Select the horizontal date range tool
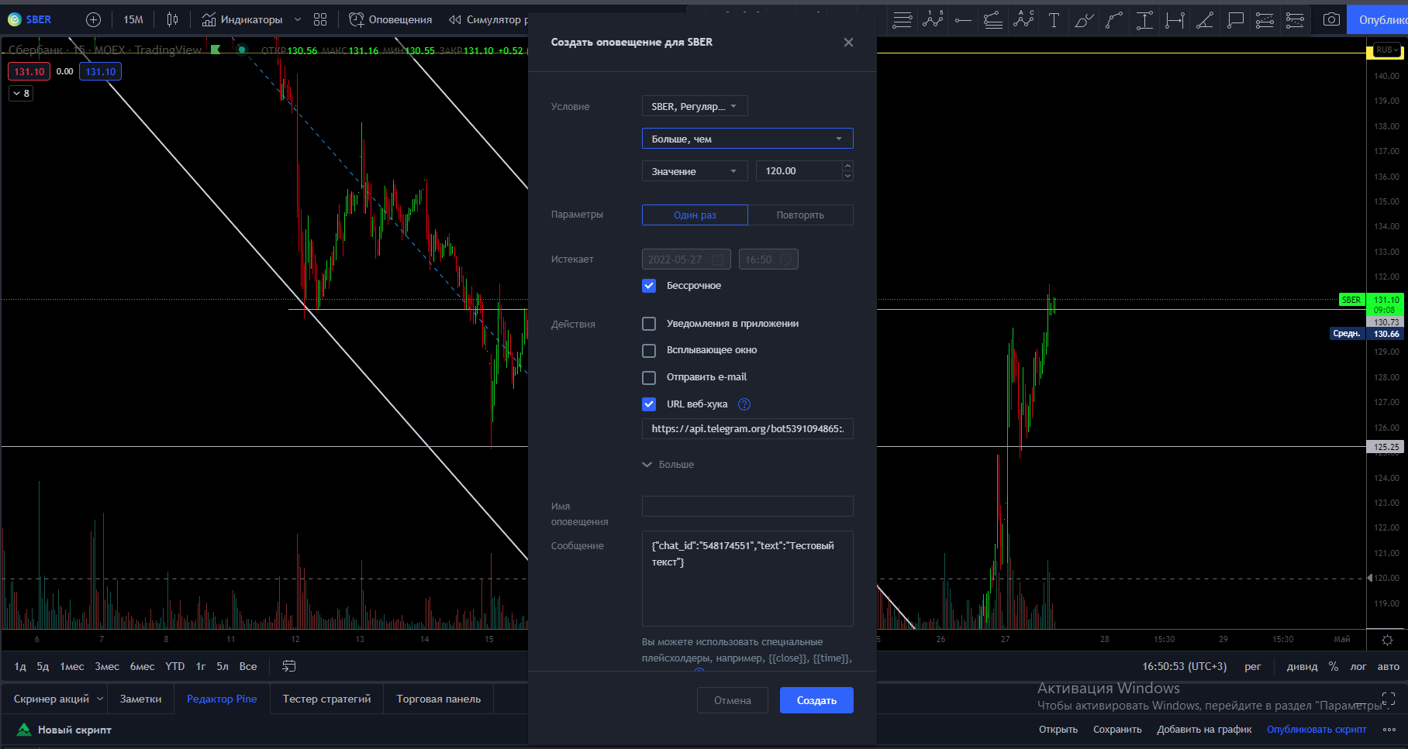The width and height of the screenshot is (1408, 749). tap(1175, 20)
